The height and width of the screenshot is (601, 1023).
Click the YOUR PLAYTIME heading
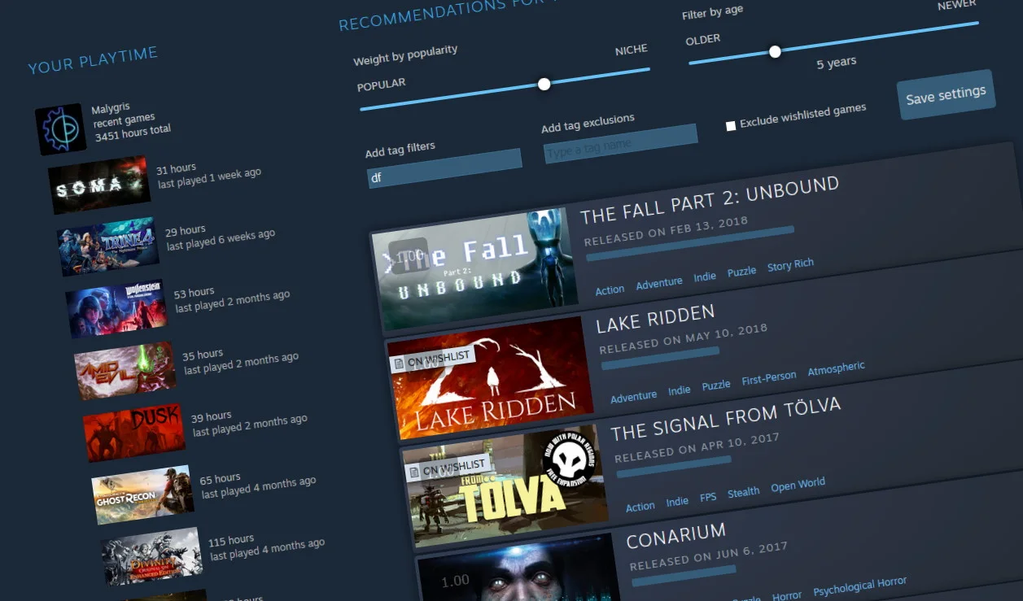(93, 61)
